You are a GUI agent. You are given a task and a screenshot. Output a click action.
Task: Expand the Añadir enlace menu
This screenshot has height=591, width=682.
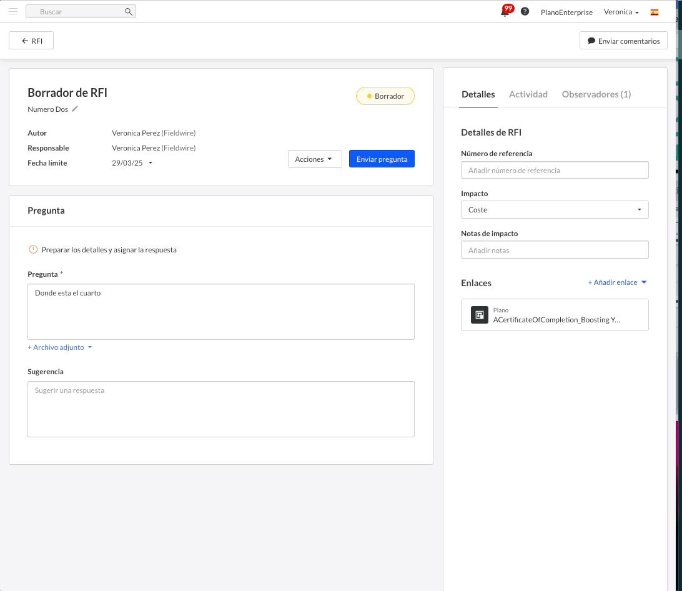click(x=616, y=282)
